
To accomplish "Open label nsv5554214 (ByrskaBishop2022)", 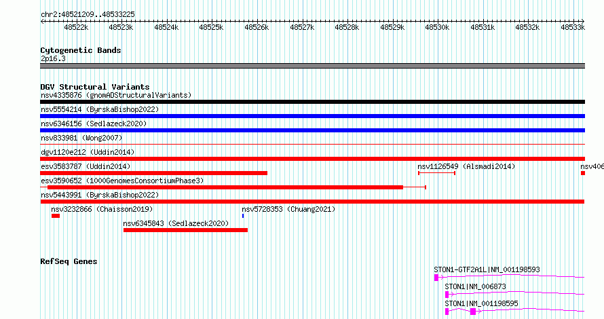I will pos(100,109).
